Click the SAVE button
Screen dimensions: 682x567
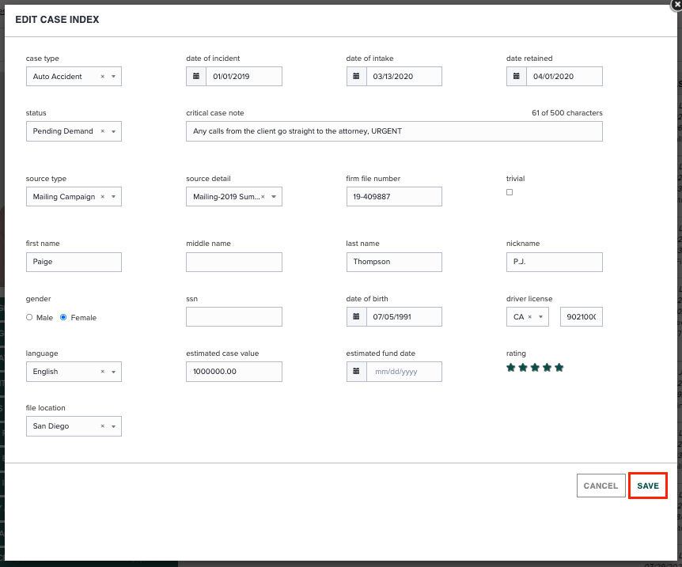pyautogui.click(x=647, y=485)
